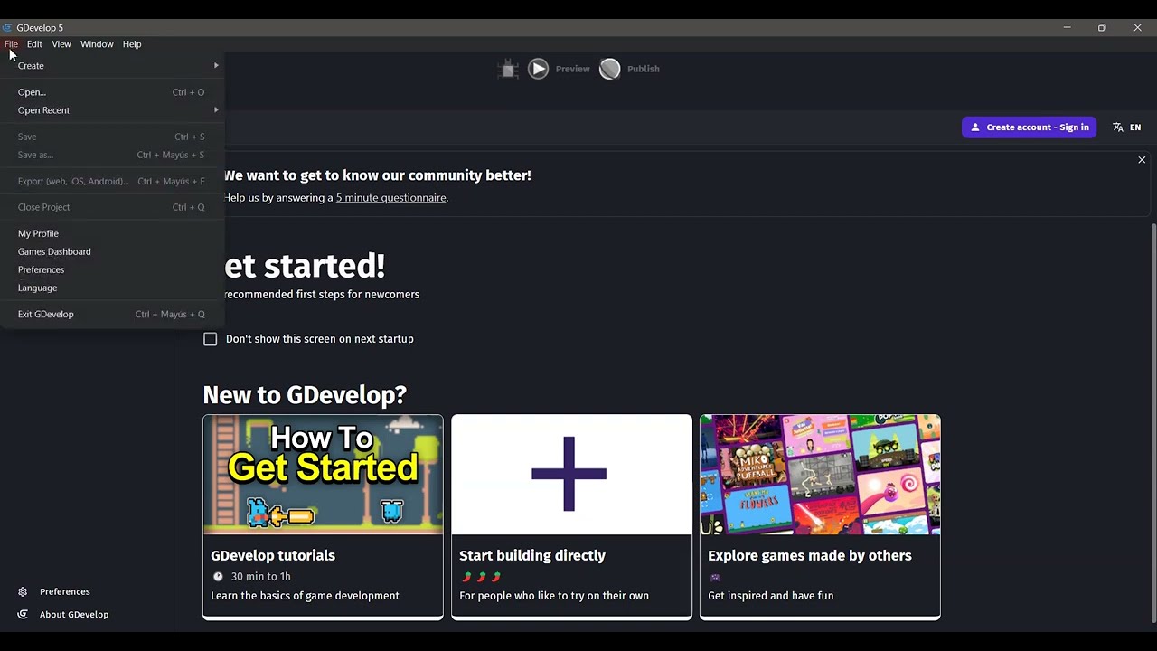
Task: Tick 'Don't show this screen on next startup'
Action: (211, 339)
